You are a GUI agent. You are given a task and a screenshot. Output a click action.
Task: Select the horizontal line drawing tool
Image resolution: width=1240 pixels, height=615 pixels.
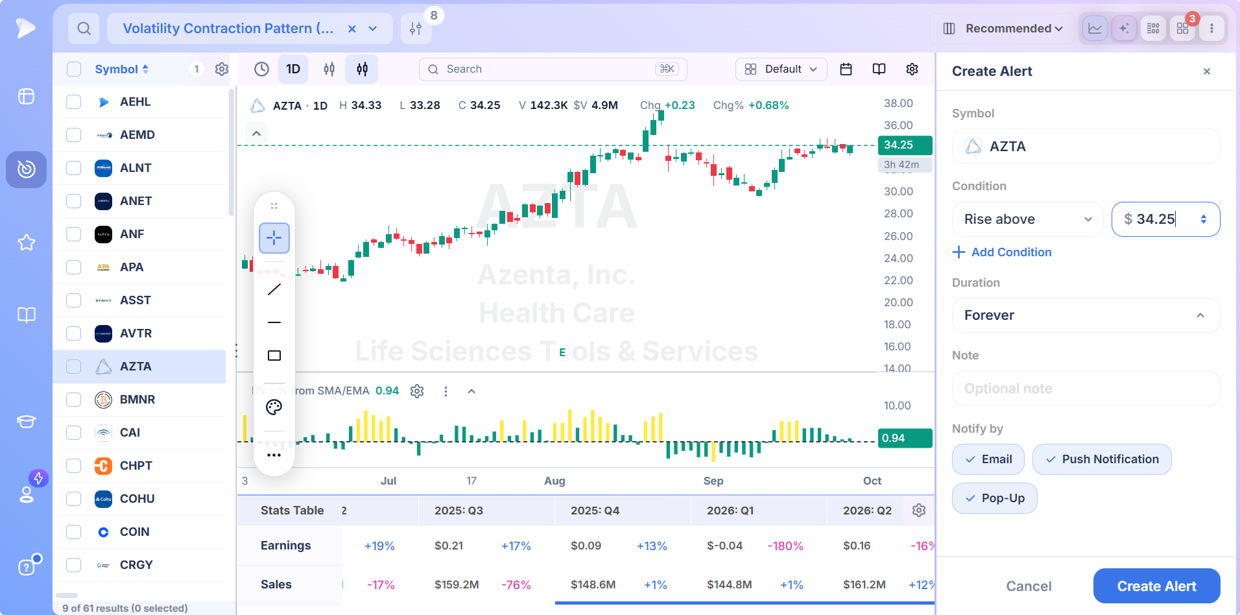tap(274, 322)
